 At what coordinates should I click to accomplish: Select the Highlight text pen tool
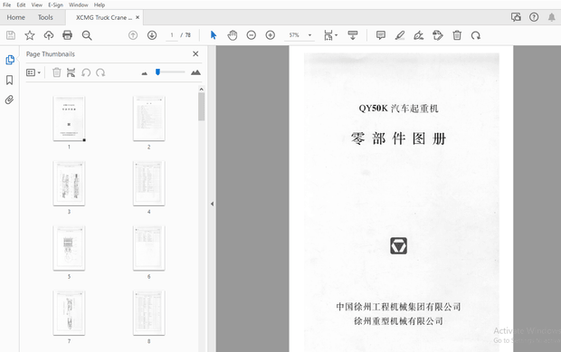click(x=400, y=35)
